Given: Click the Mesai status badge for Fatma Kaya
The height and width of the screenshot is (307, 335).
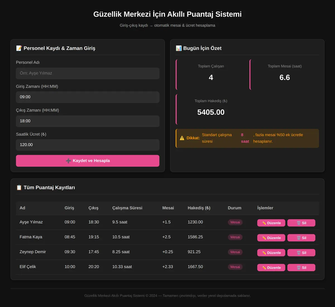Looking at the screenshot, I should 235,237.
